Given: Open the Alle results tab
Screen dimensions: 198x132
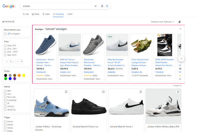Looking at the screenshot, I should pyautogui.click(x=26, y=14).
